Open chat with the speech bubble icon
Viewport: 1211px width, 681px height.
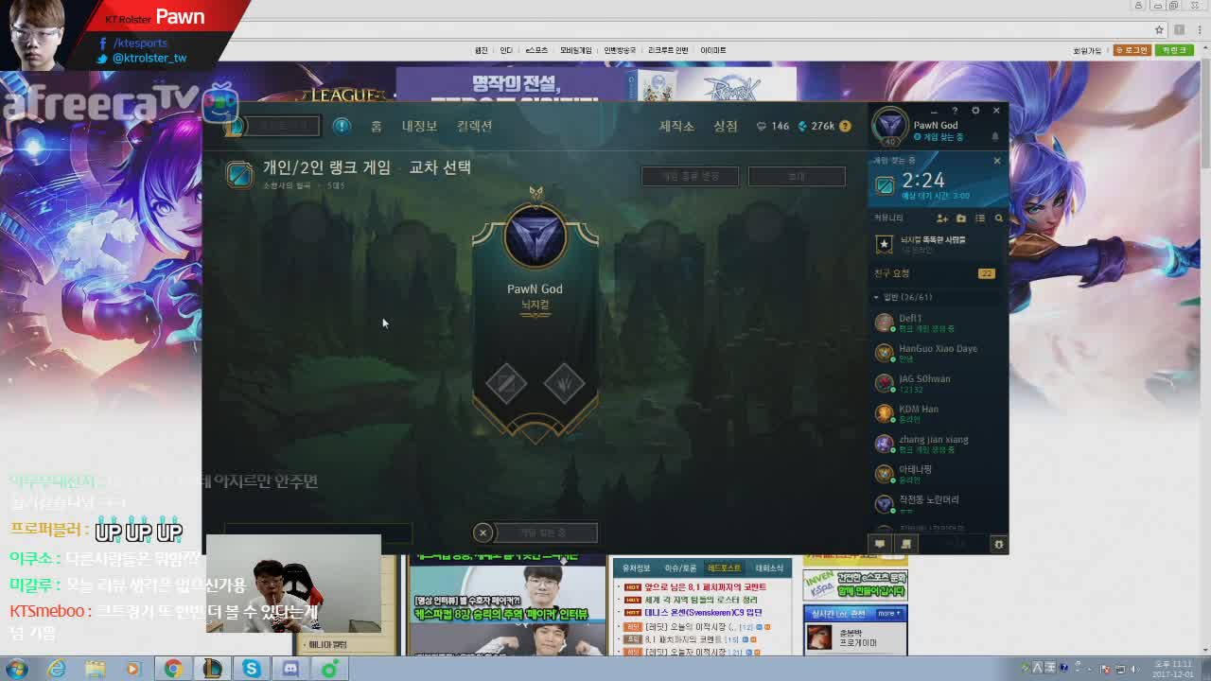tap(880, 543)
